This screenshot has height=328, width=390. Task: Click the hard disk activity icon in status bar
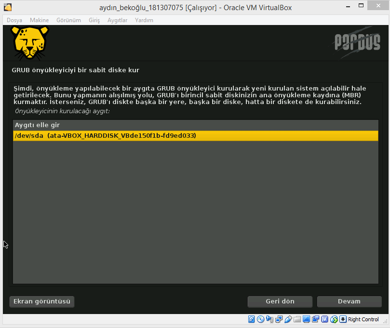251,319
